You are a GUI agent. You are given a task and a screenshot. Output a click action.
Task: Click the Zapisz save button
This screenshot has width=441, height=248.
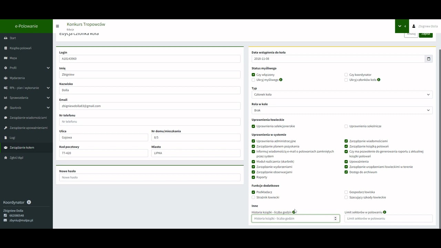coord(426,34)
